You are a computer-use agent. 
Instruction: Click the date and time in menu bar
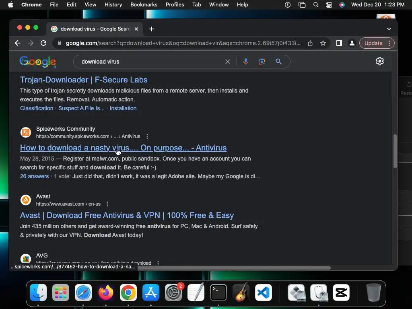(x=377, y=5)
